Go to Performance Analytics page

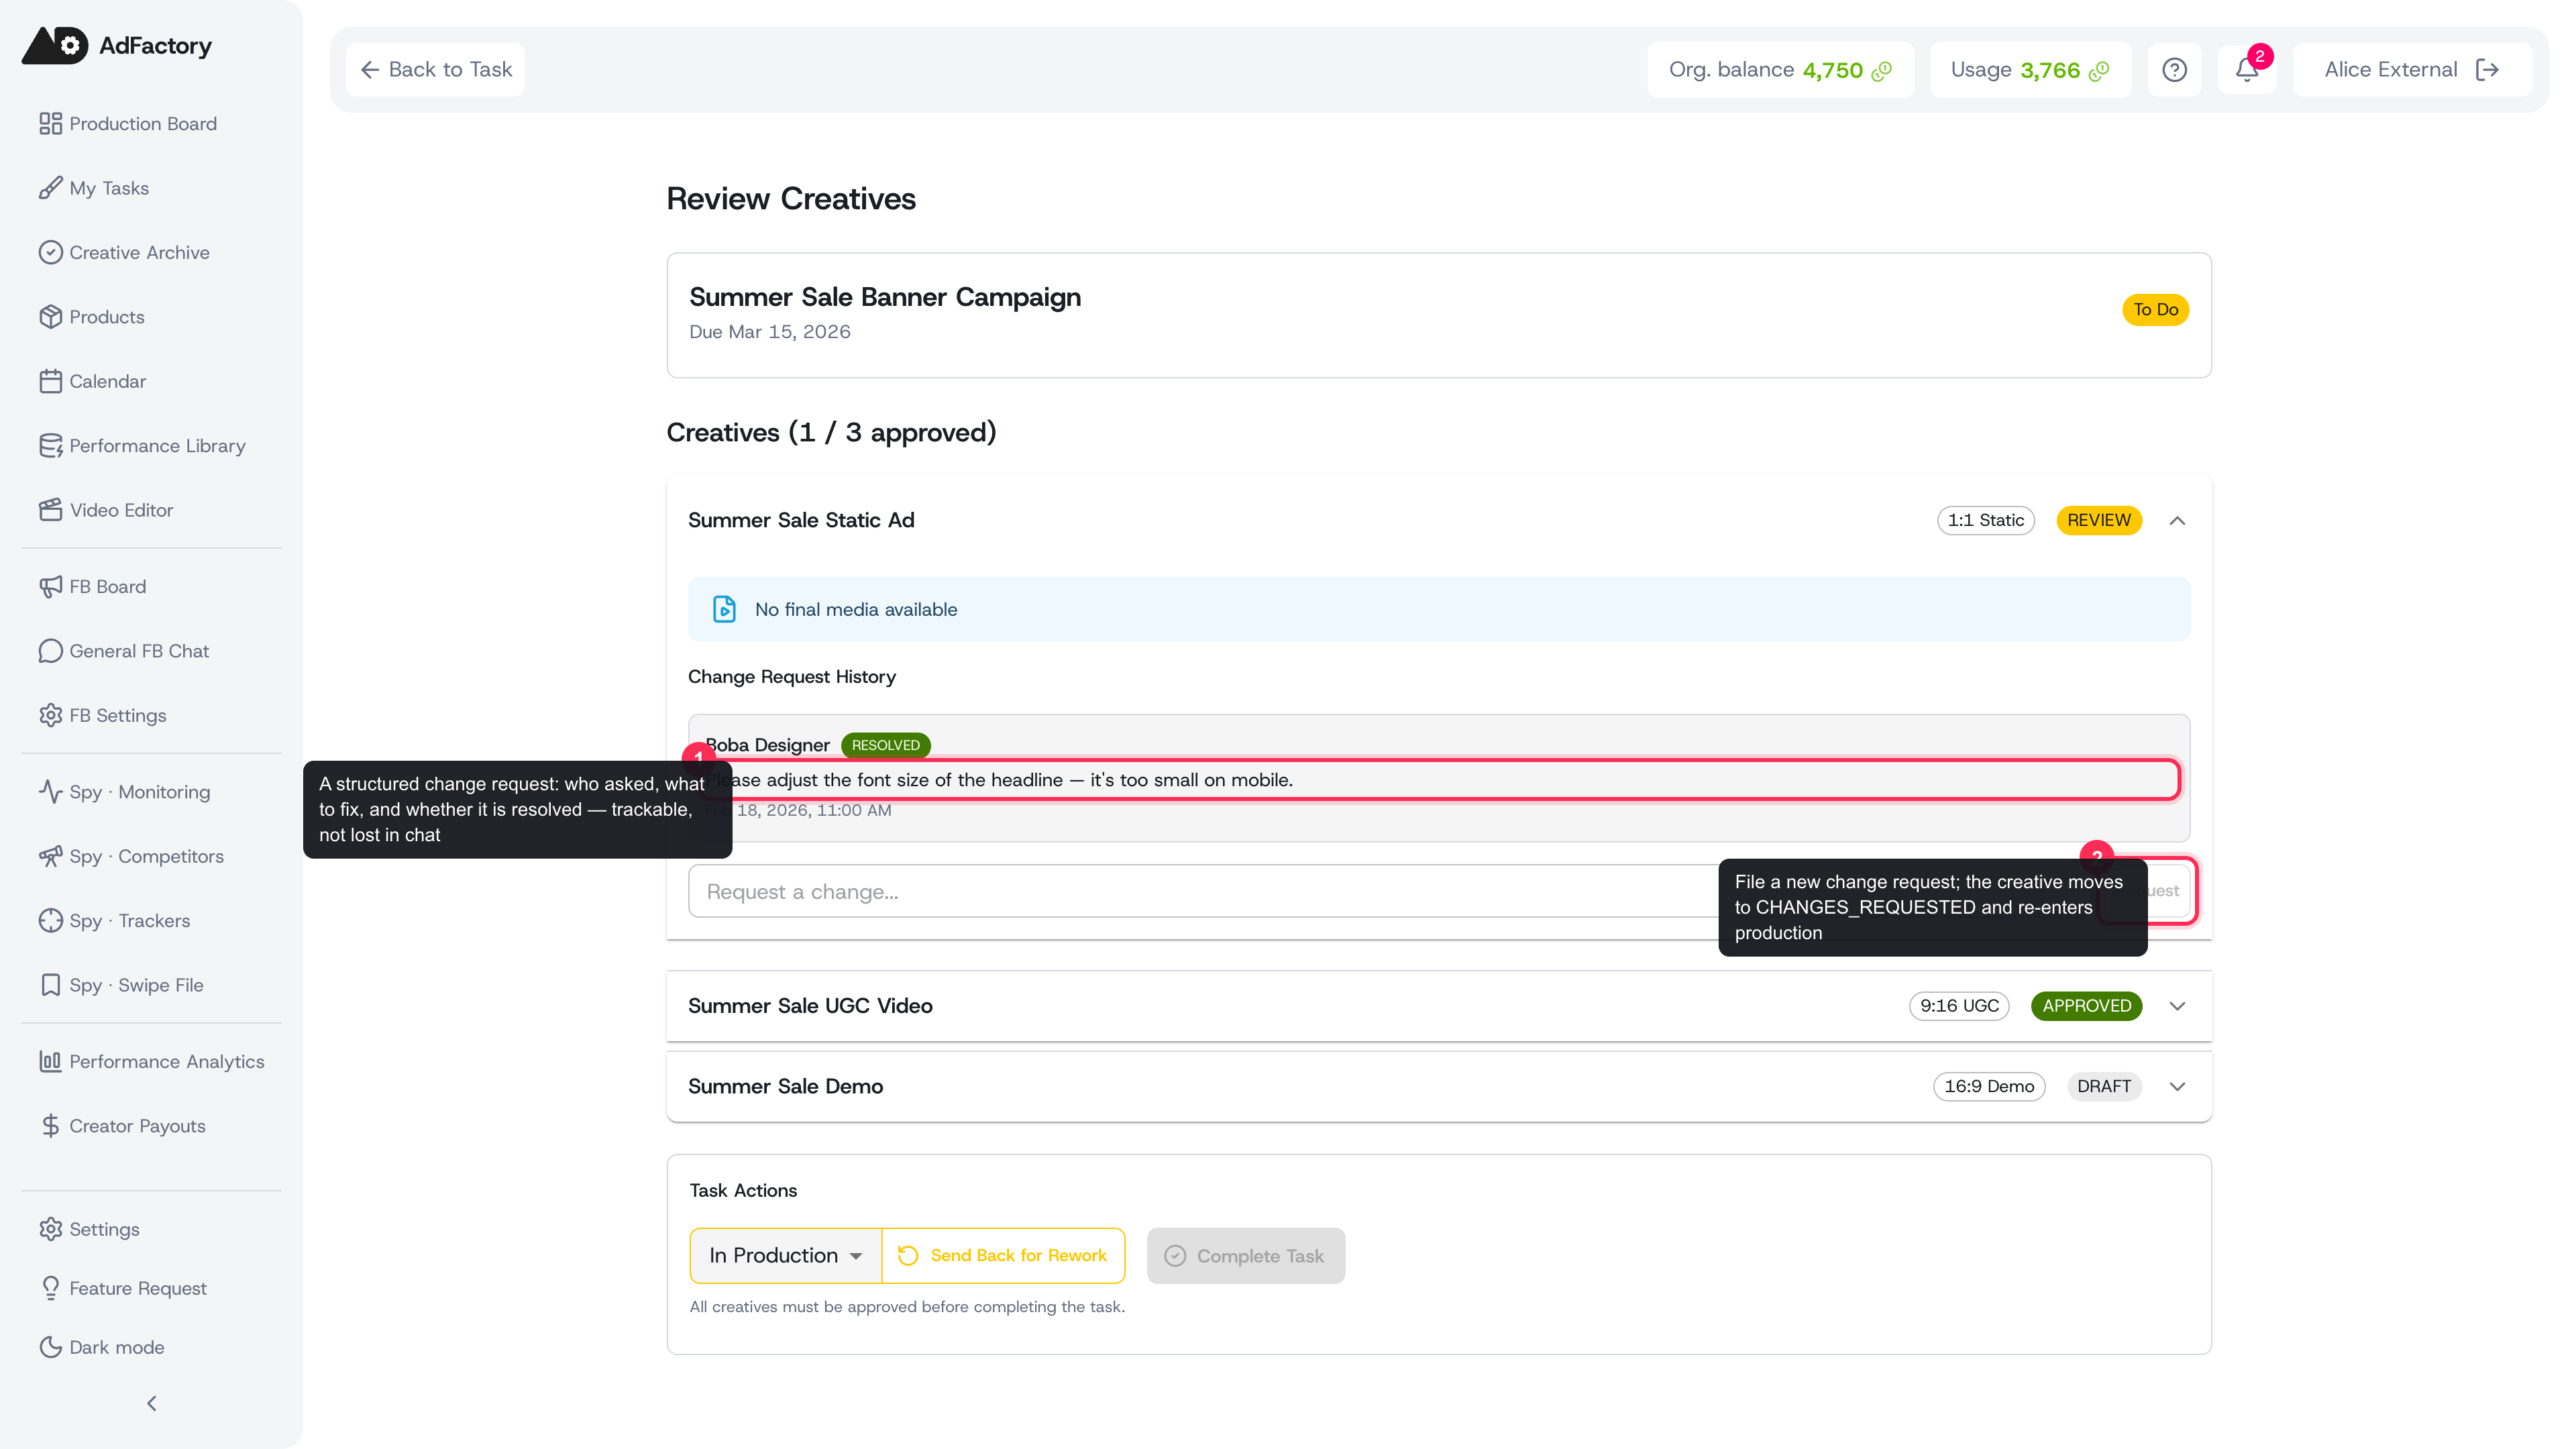pyautogui.click(x=166, y=1062)
